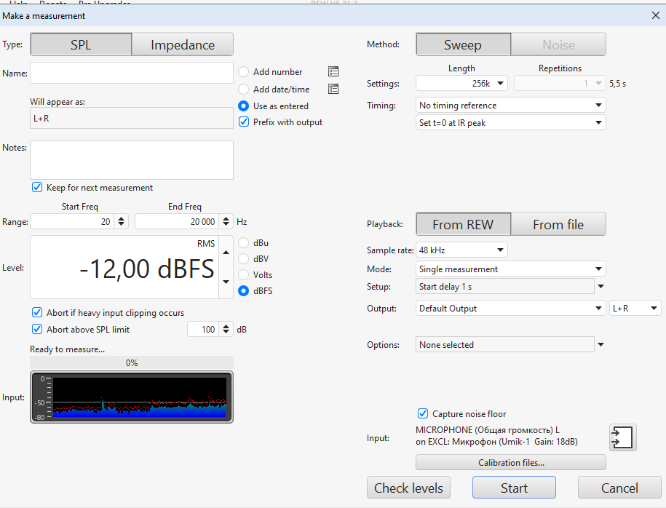Decrease level with the down arrow
666x508 pixels.
click(x=225, y=282)
